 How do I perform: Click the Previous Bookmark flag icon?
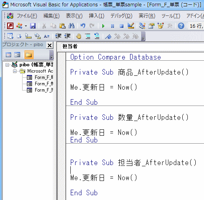click(127, 36)
